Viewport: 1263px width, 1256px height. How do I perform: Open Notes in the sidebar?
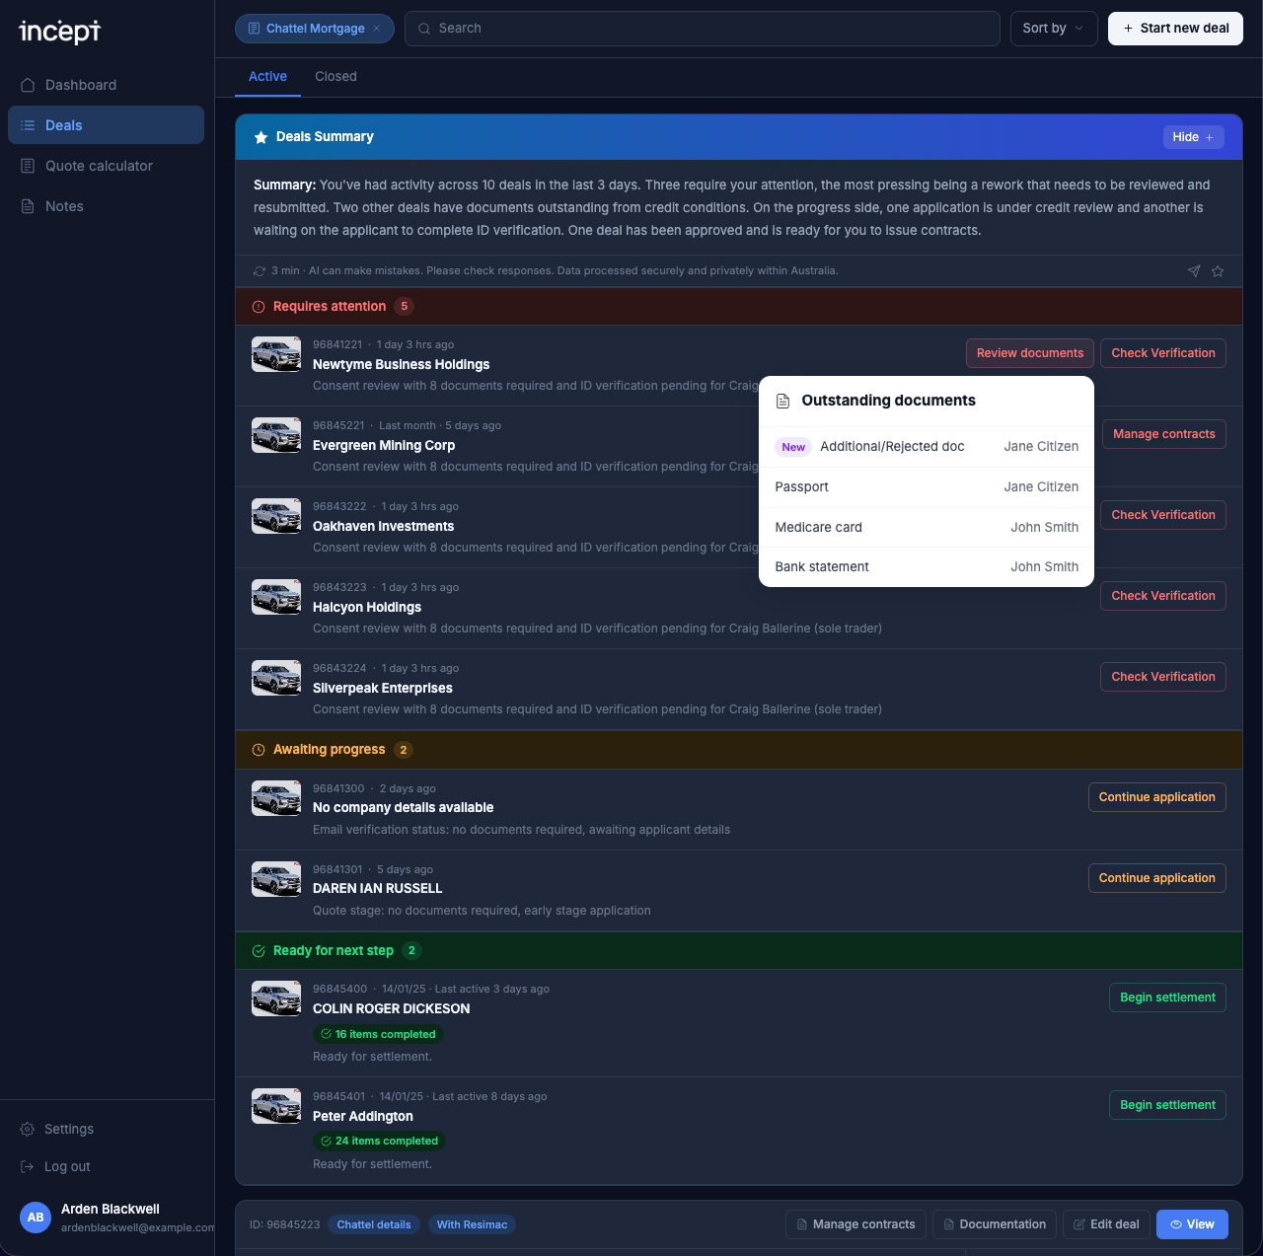pyautogui.click(x=106, y=206)
